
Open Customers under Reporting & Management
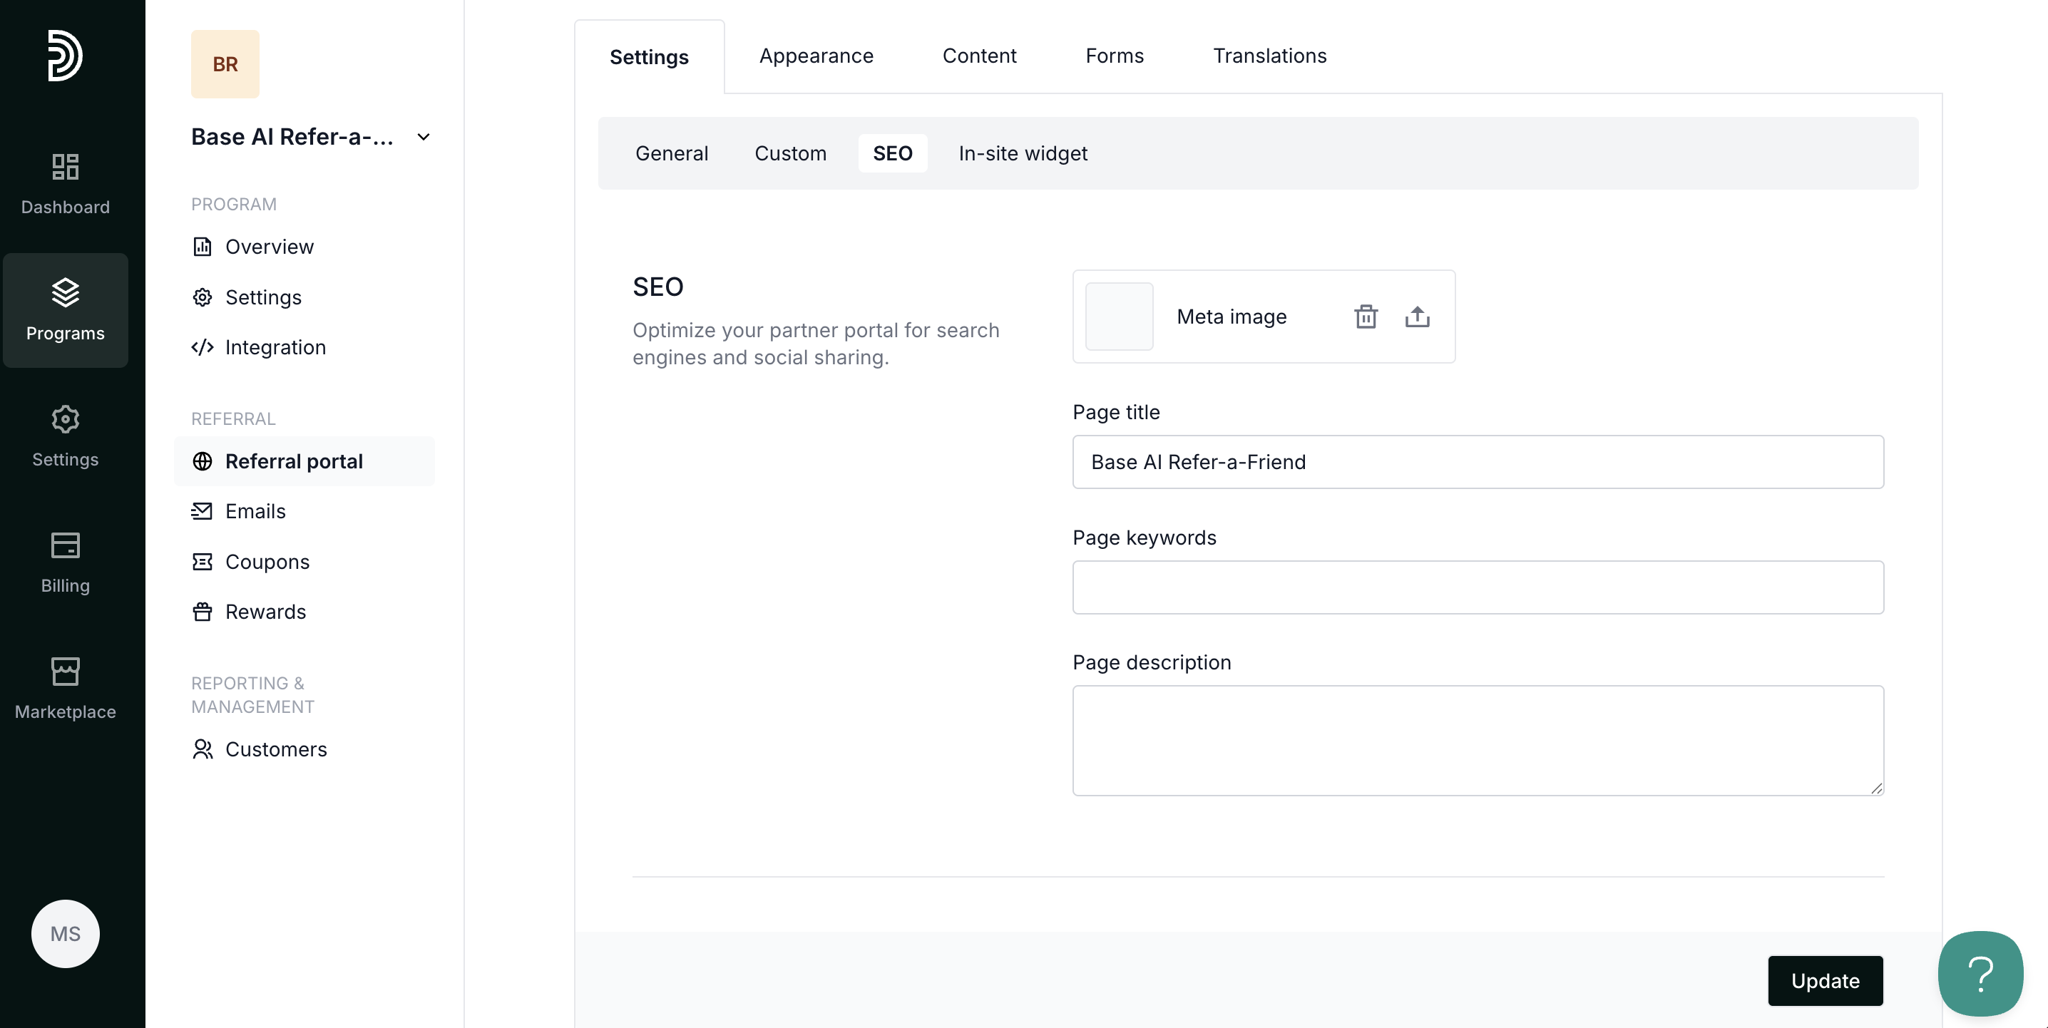coord(276,749)
